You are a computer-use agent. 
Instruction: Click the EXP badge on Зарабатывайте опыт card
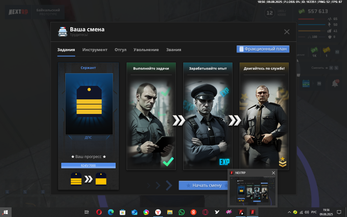coord(224,162)
